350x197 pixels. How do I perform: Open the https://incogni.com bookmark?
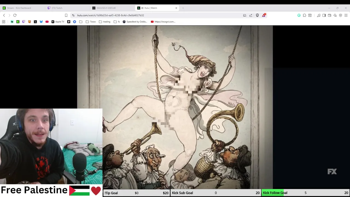click(163, 22)
